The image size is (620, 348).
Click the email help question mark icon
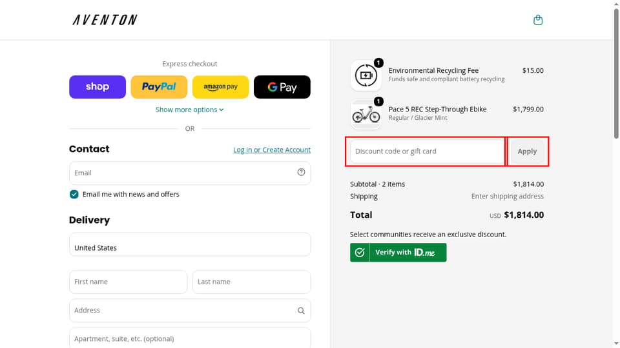(302, 172)
